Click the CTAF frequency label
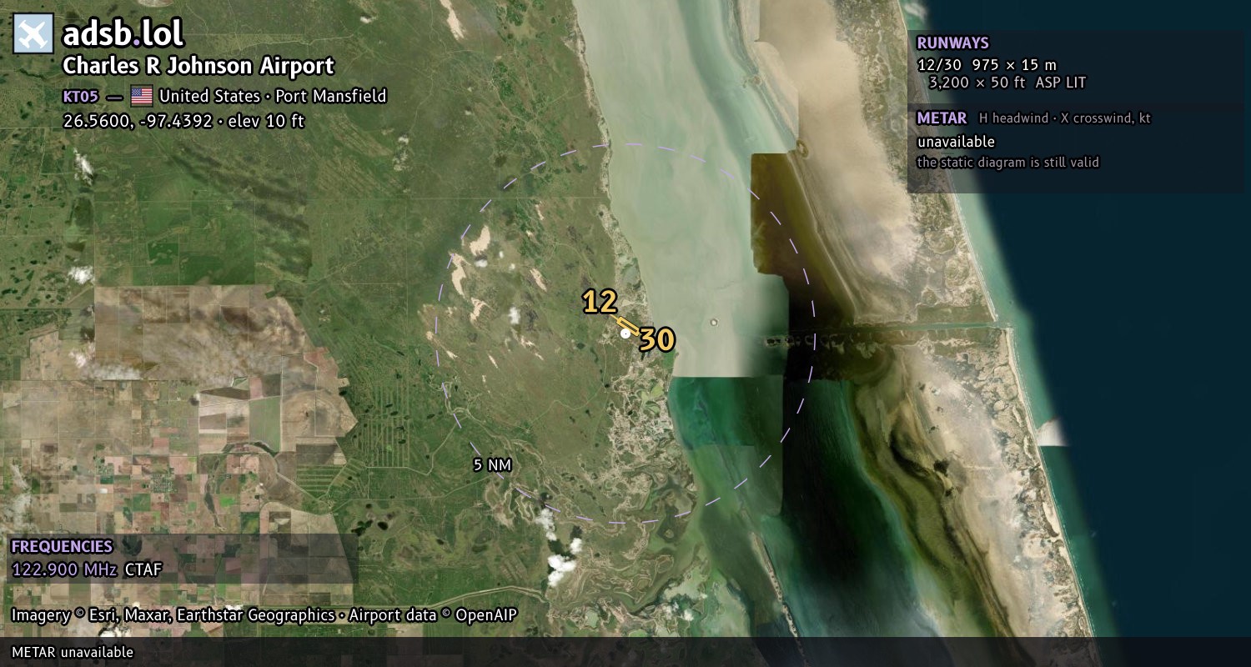 tap(143, 570)
